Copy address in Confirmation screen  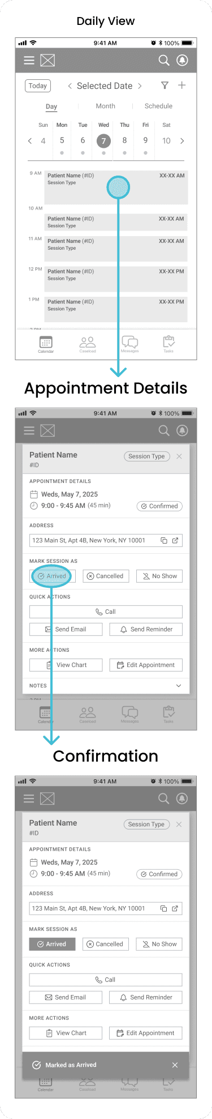164,908
